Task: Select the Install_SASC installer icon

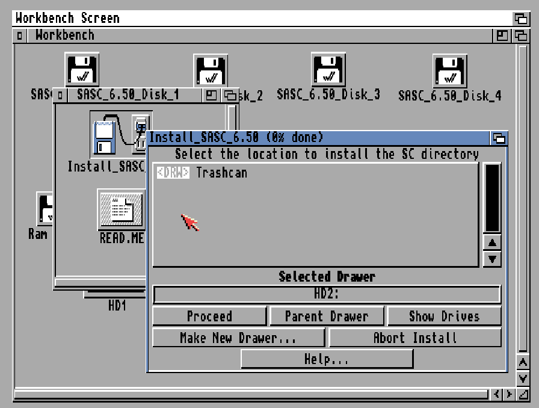Action: (x=119, y=134)
